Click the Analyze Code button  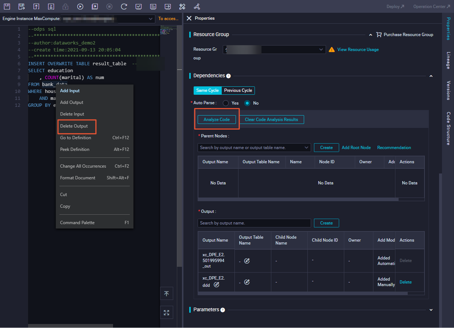217,120
